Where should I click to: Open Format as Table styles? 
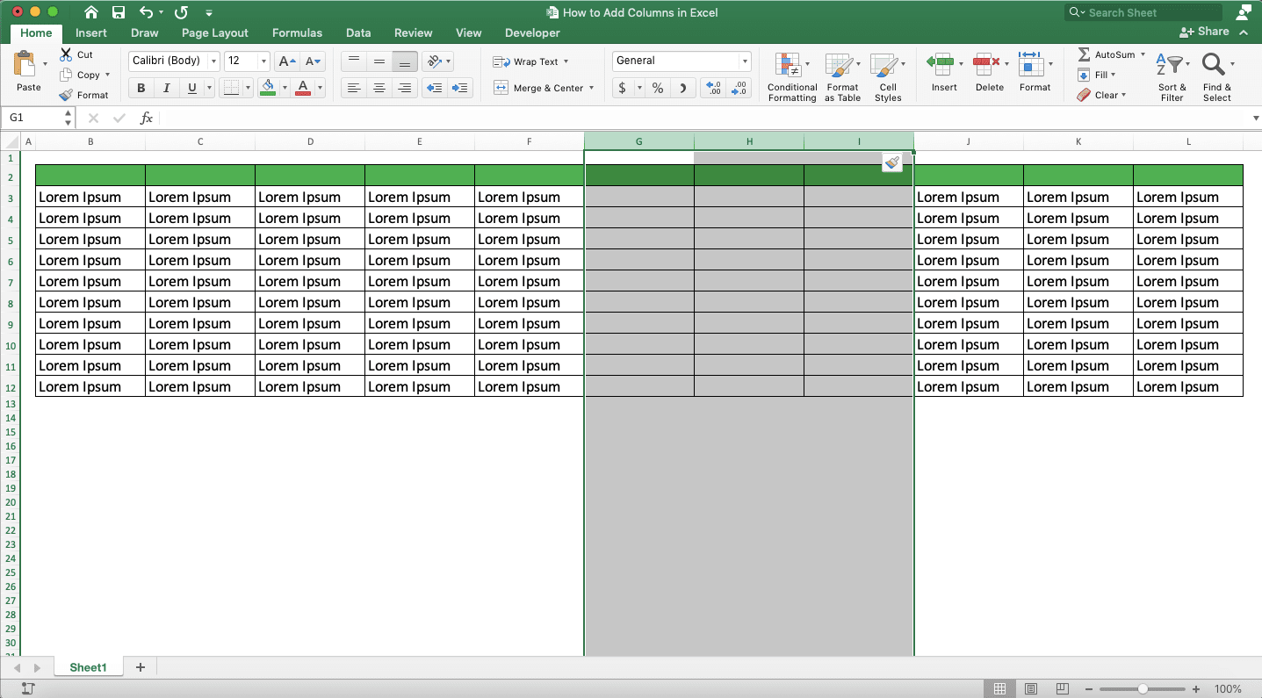[842, 77]
